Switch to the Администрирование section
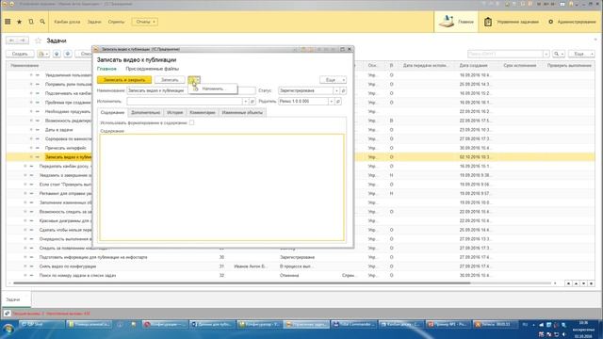 pyautogui.click(x=572, y=22)
